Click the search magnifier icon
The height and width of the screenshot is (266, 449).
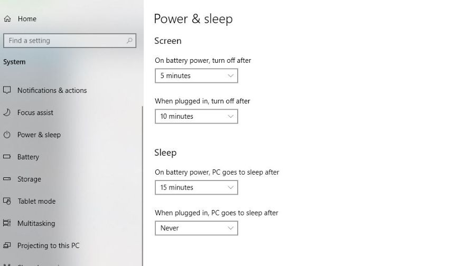coord(129,41)
